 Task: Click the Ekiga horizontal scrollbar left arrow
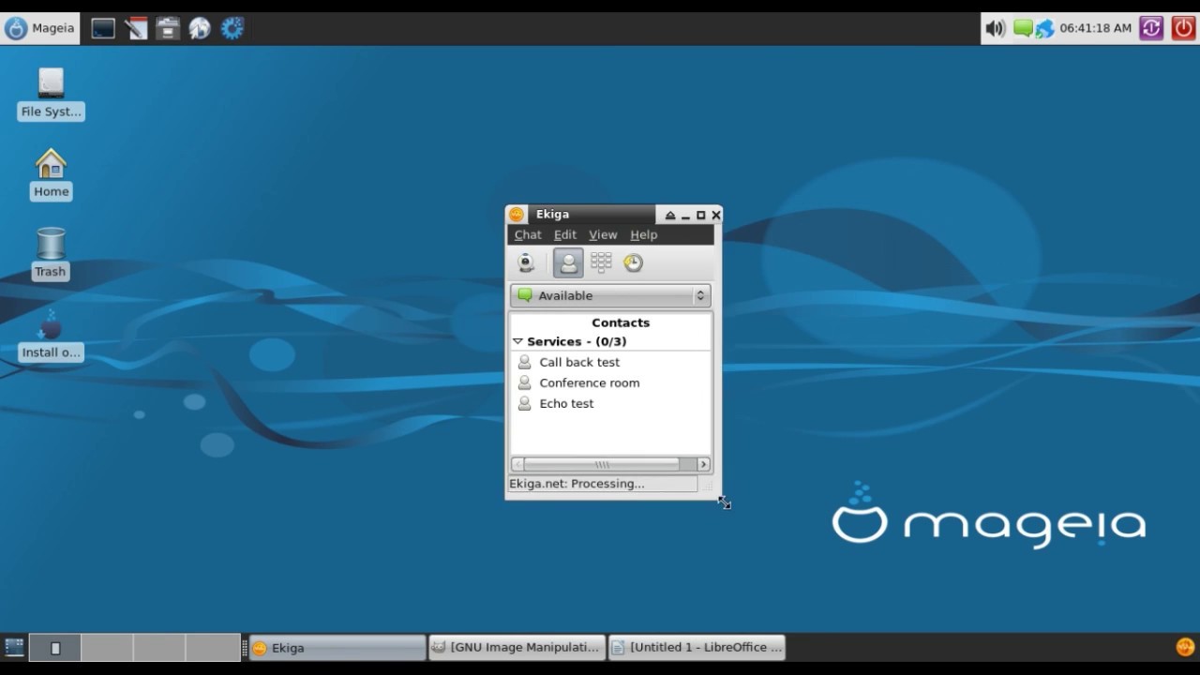(x=517, y=464)
